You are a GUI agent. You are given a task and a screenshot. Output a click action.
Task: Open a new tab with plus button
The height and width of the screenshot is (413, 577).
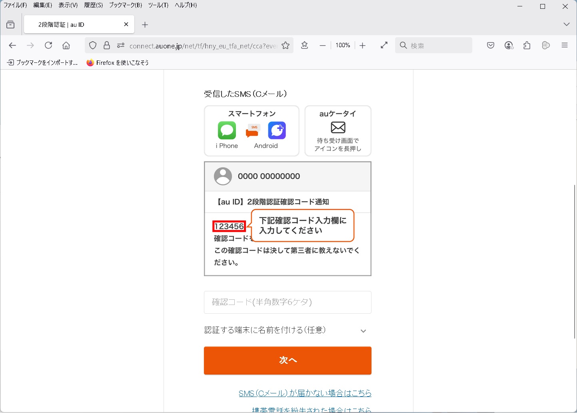(x=145, y=25)
